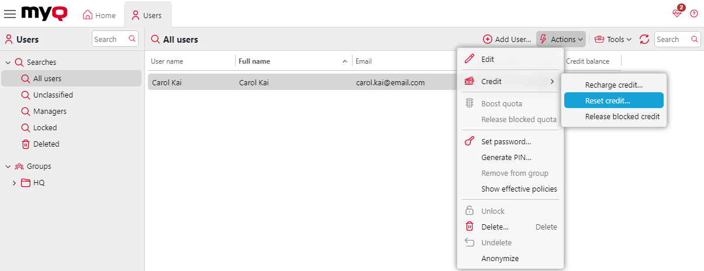704x271 pixels.
Task: Click the pencil Edit icon in menu
Action: click(x=469, y=59)
